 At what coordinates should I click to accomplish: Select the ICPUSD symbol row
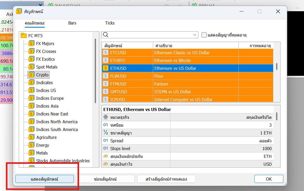[187, 99]
